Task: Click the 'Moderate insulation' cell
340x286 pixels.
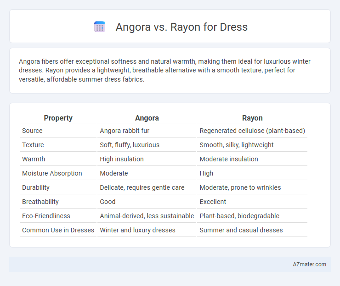Action: point(229,159)
